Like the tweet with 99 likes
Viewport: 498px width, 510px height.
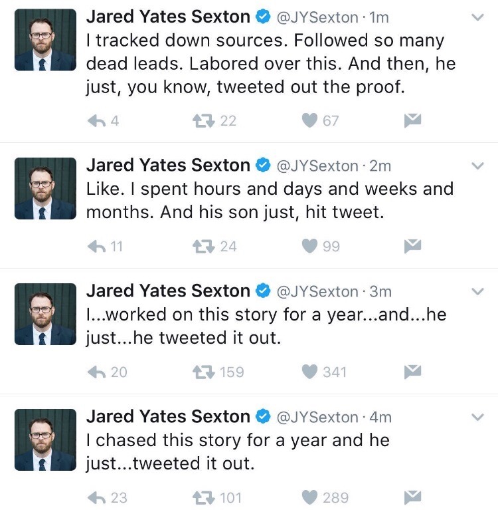pos(309,246)
